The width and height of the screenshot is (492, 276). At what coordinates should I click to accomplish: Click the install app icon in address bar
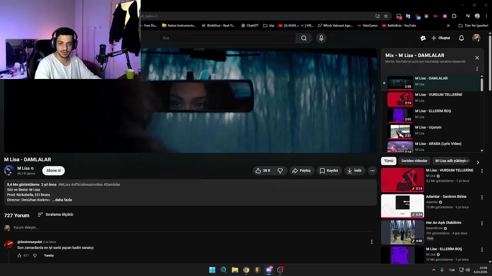(377, 16)
